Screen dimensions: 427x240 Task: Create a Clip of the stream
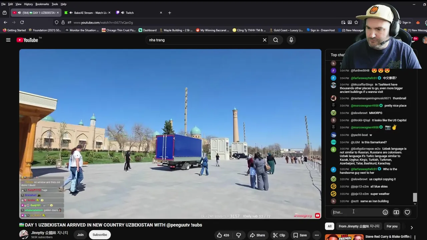tap(279, 235)
